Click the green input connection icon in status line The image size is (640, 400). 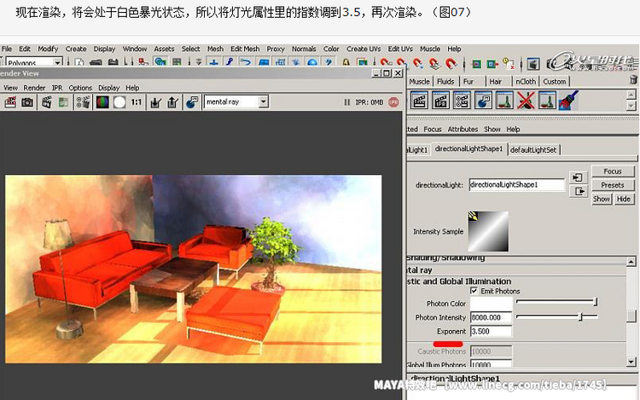pos(476,64)
